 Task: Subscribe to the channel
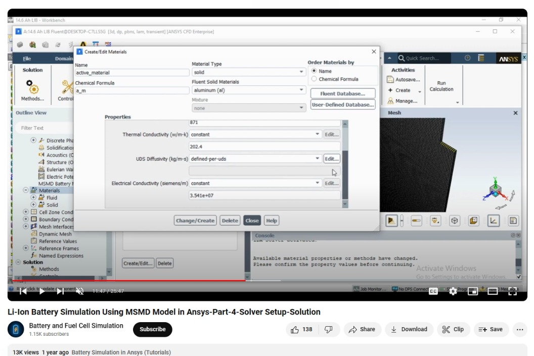tap(153, 329)
